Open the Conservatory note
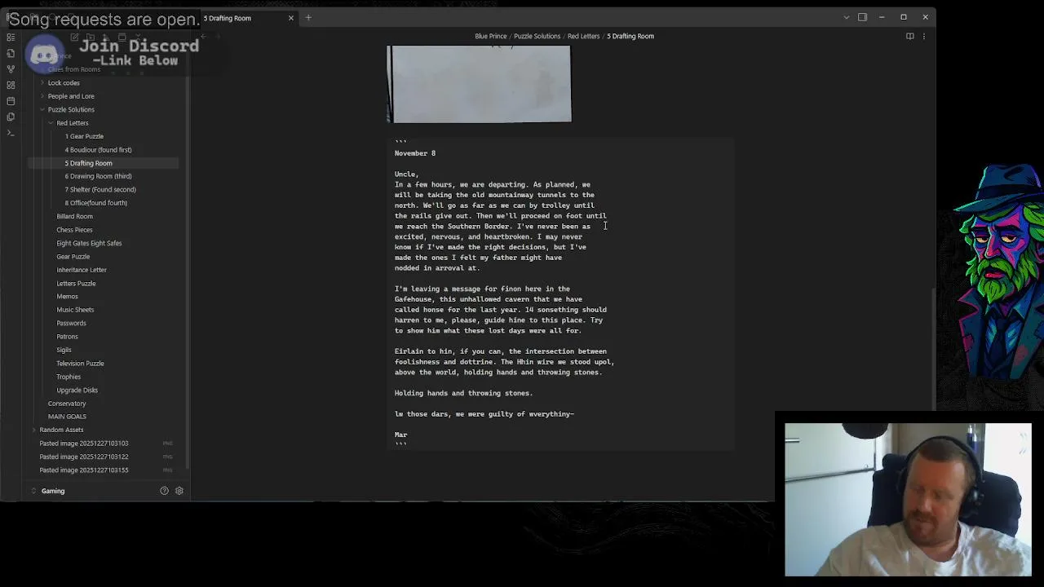The width and height of the screenshot is (1044, 587). click(x=67, y=403)
